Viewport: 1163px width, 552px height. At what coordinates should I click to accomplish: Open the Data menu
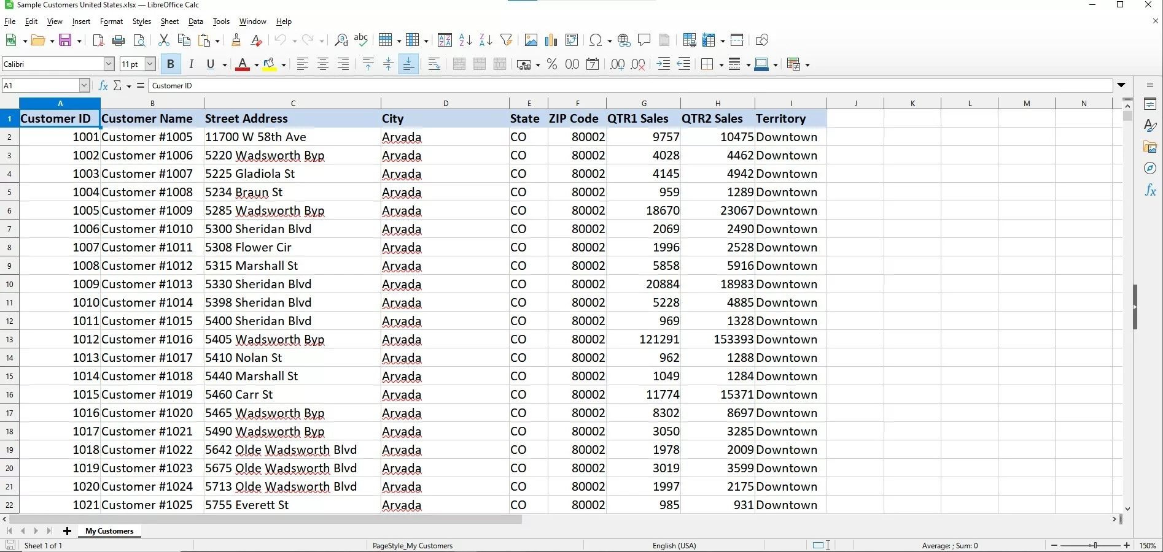click(196, 21)
